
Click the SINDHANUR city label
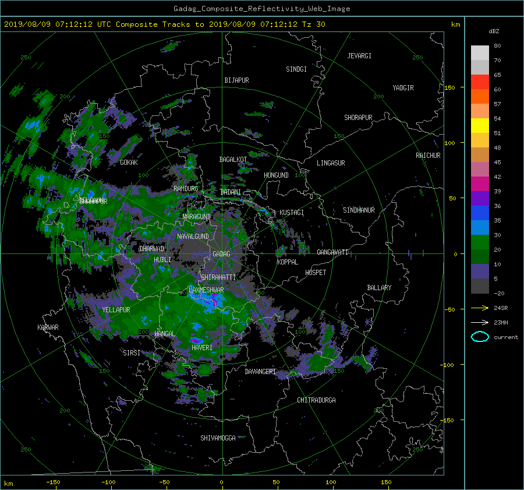click(359, 210)
